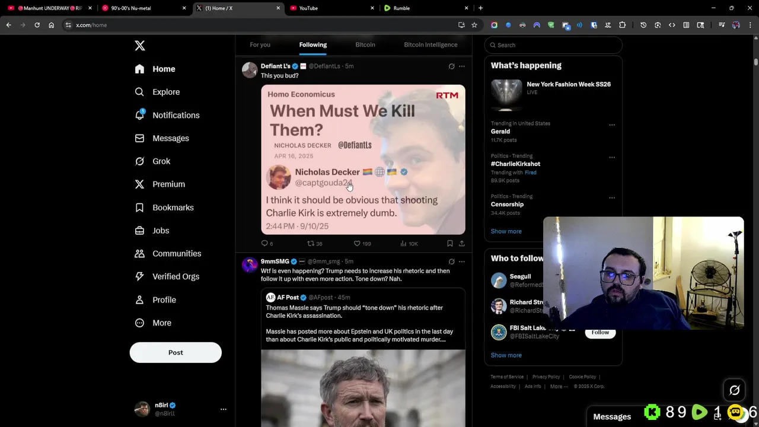Open the Gerald trending topic

(500, 132)
